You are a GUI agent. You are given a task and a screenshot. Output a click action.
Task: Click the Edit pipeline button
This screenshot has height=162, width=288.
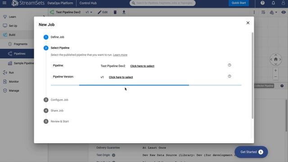[x=103, y=12]
